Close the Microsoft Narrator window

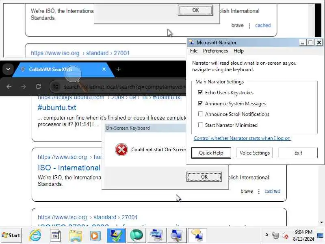coord(319,43)
